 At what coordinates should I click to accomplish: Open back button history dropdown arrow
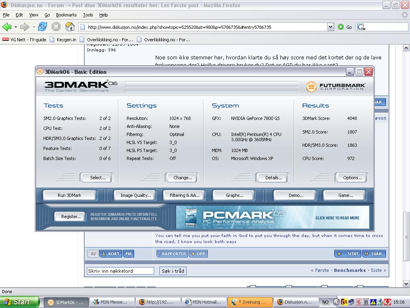click(x=16, y=27)
